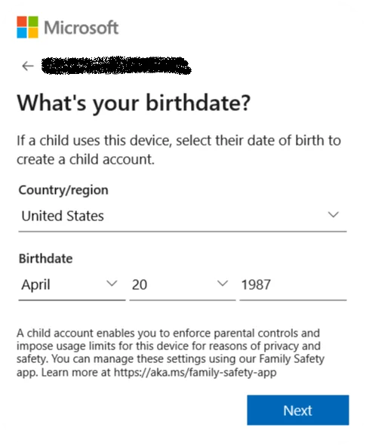This screenshot has width=366, height=446.
Task: Open the April month dropdown
Action: click(72, 285)
